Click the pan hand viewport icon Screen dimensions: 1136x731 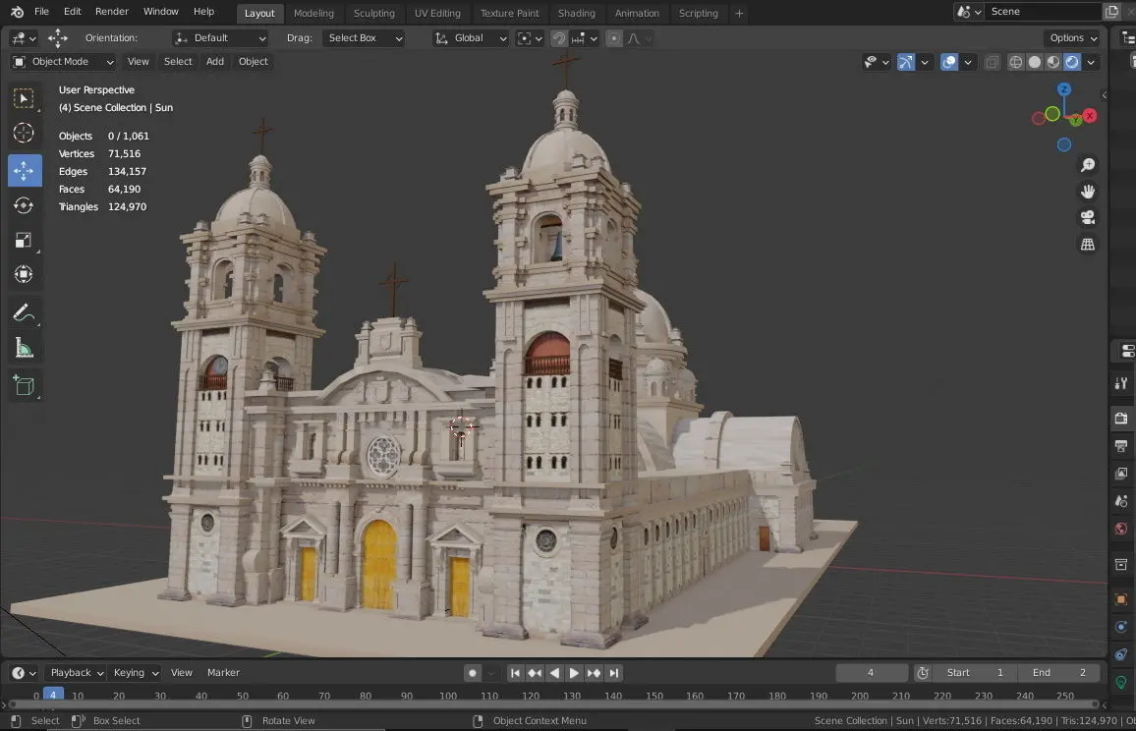(x=1088, y=192)
